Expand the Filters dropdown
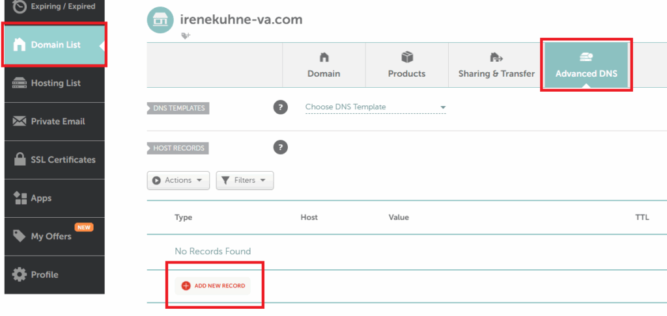The height and width of the screenshot is (316, 667). click(x=245, y=180)
